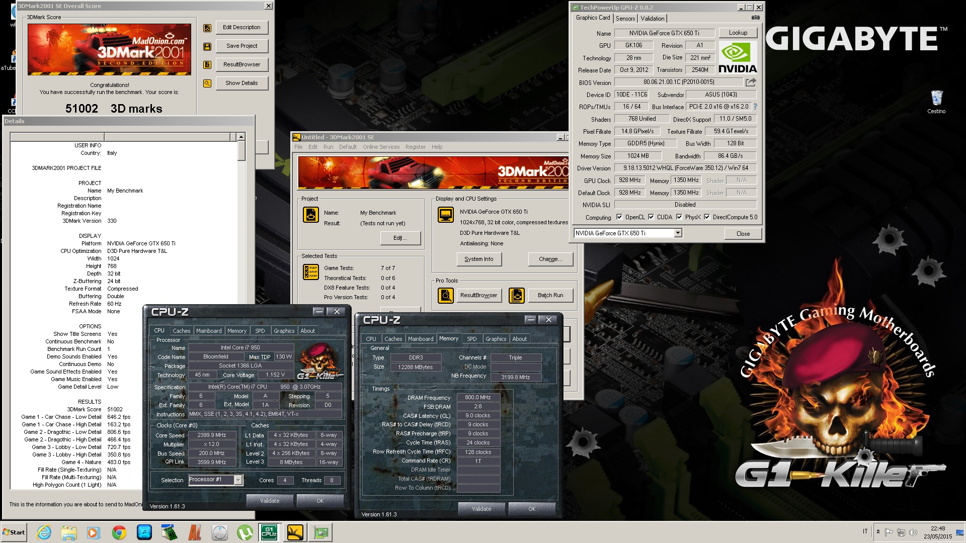966x543 pixels.
Task: Click the Save Project floppy icon
Action: [x=207, y=47]
